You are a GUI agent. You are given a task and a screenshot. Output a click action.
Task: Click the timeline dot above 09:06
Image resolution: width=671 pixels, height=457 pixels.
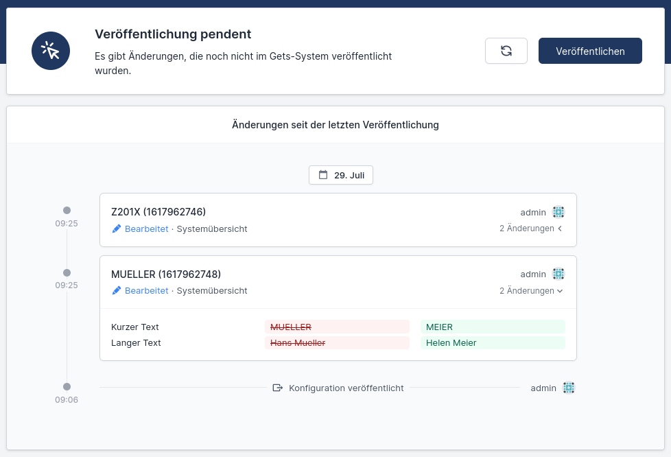67,387
